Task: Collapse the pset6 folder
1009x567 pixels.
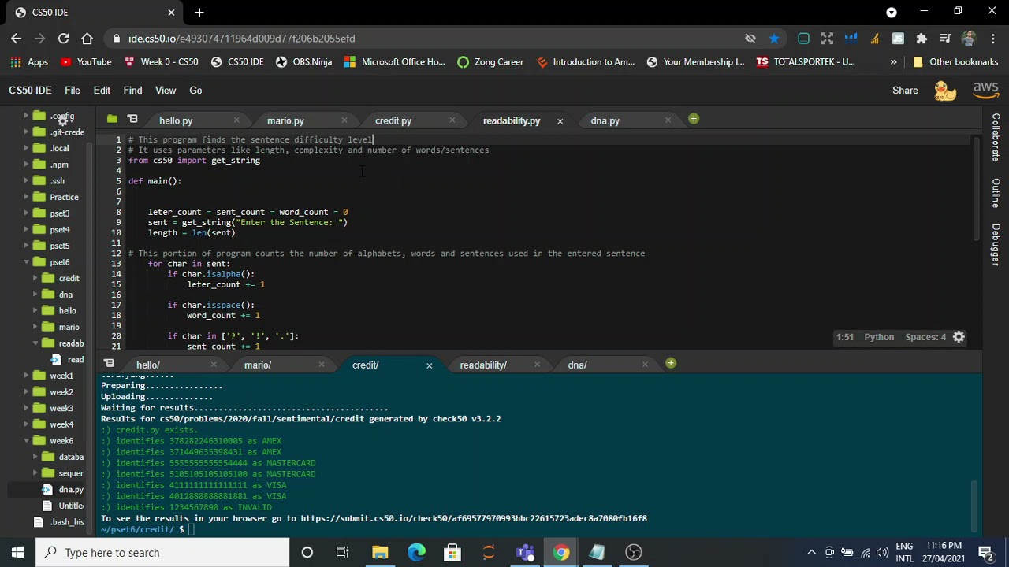Action: tap(26, 262)
